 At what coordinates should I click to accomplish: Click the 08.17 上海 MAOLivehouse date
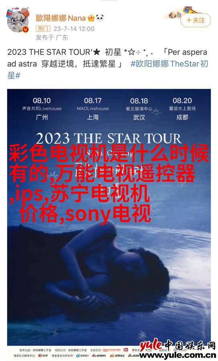[x=93, y=109]
